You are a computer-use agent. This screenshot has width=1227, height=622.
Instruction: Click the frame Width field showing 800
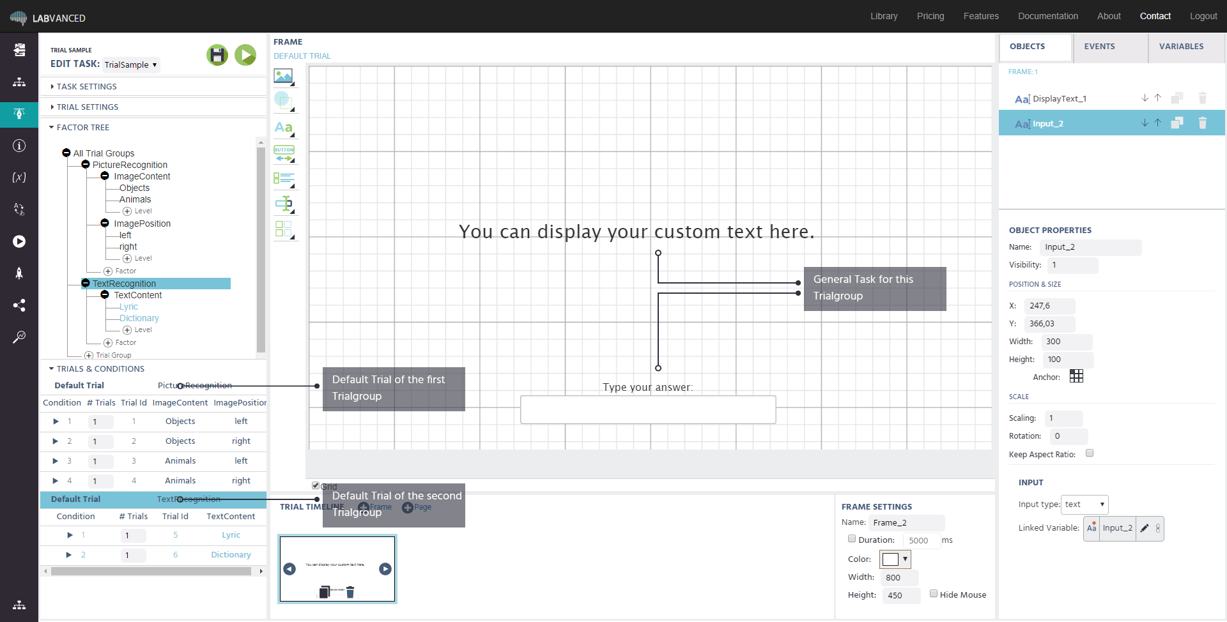tap(899, 578)
